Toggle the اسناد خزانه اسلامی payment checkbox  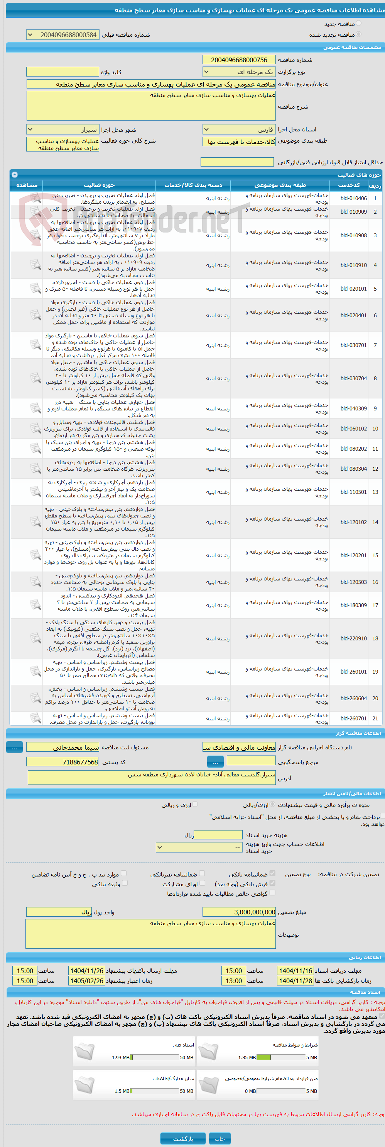[x=382, y=816]
